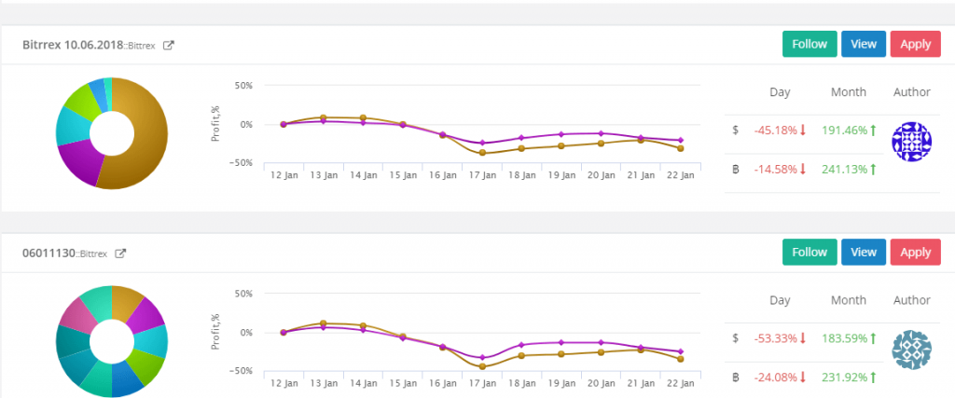Follow the 06011130 portfolio
This screenshot has width=955, height=398.
pyautogui.click(x=809, y=252)
